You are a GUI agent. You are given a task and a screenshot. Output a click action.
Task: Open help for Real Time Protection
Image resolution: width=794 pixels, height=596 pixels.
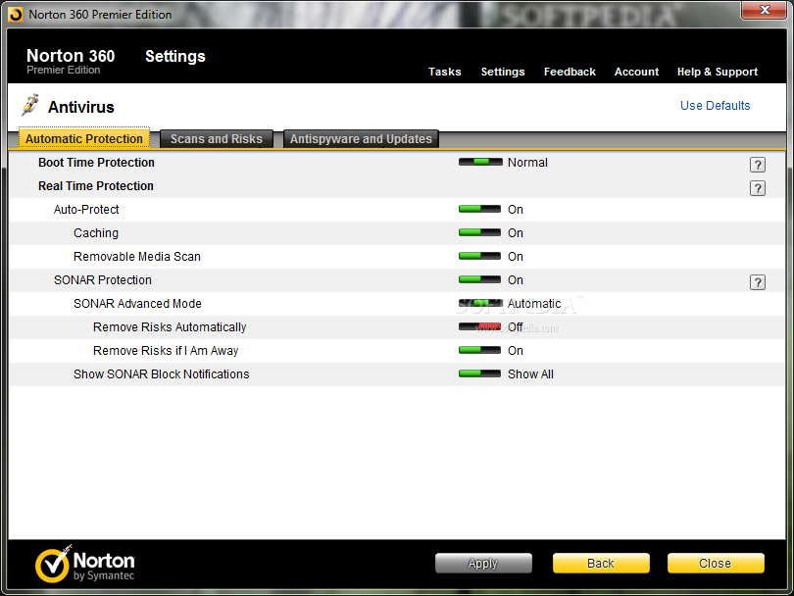[x=757, y=188]
